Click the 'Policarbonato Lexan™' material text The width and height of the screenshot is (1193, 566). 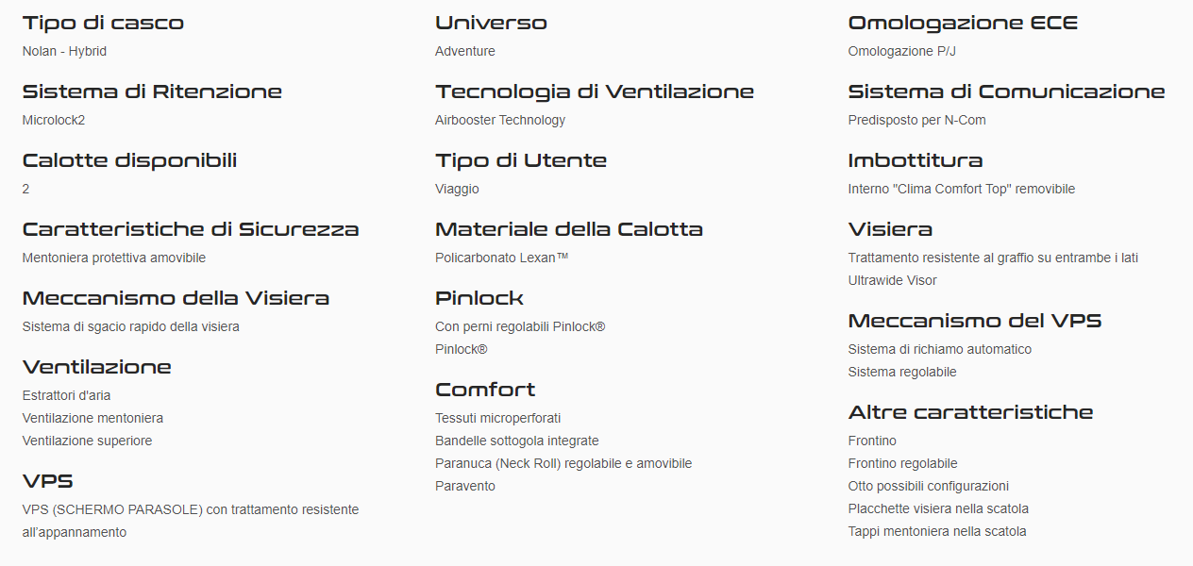point(501,258)
